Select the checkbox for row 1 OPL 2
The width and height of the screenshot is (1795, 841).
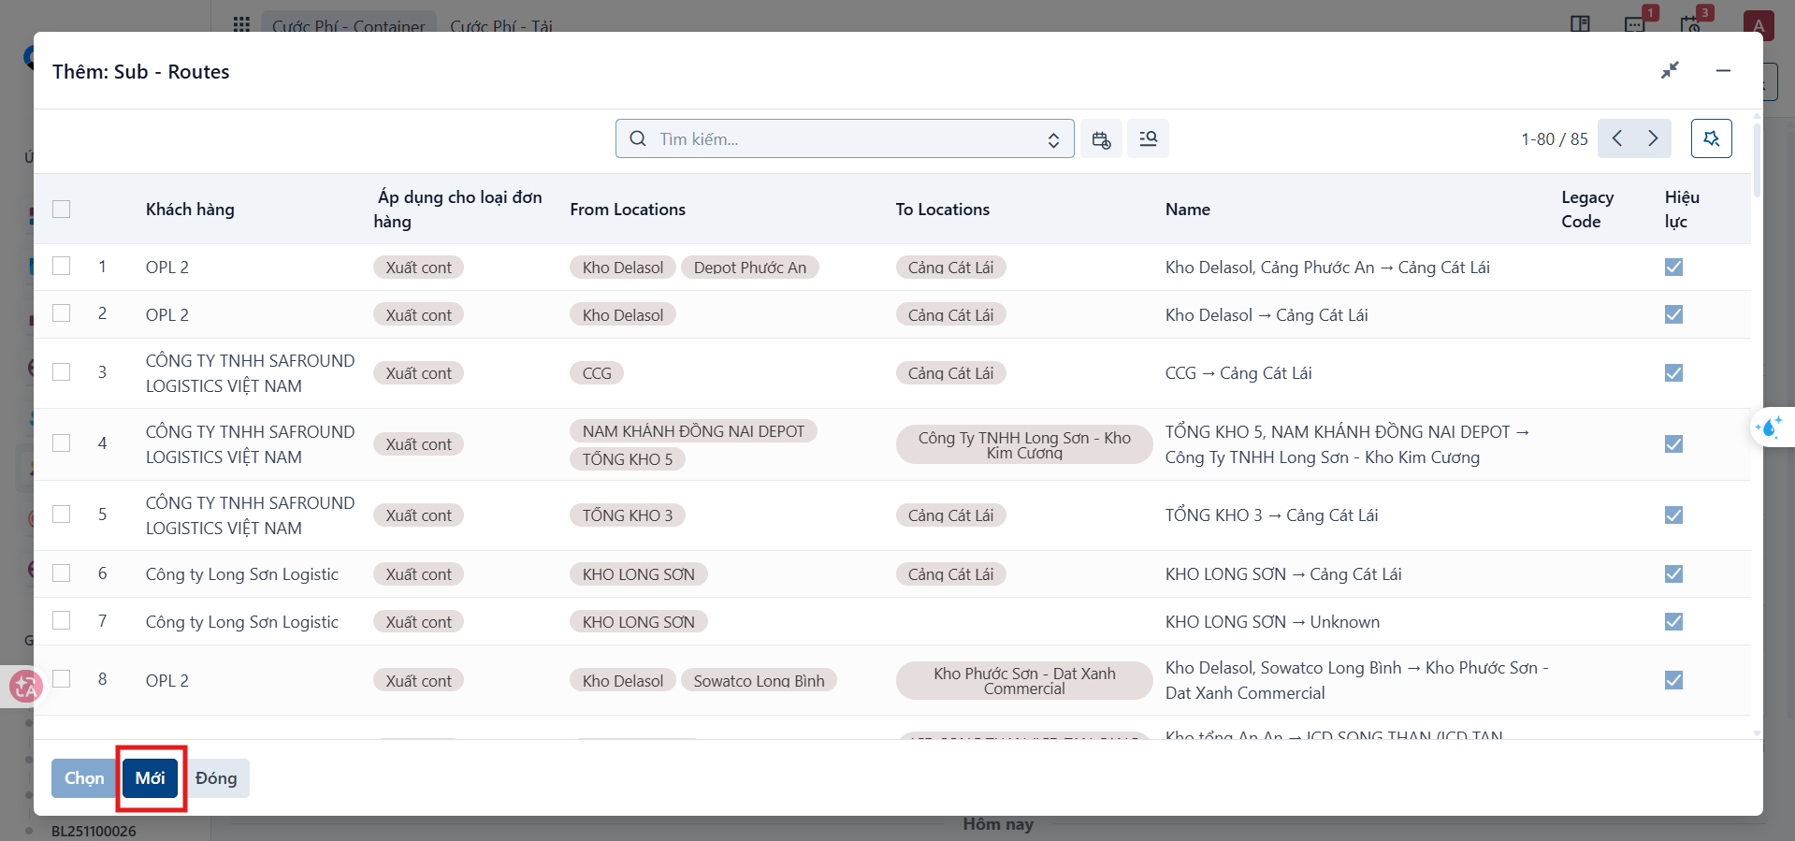click(x=62, y=266)
